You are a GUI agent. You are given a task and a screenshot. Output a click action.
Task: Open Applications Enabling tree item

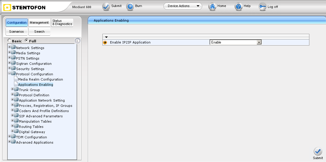(36, 85)
